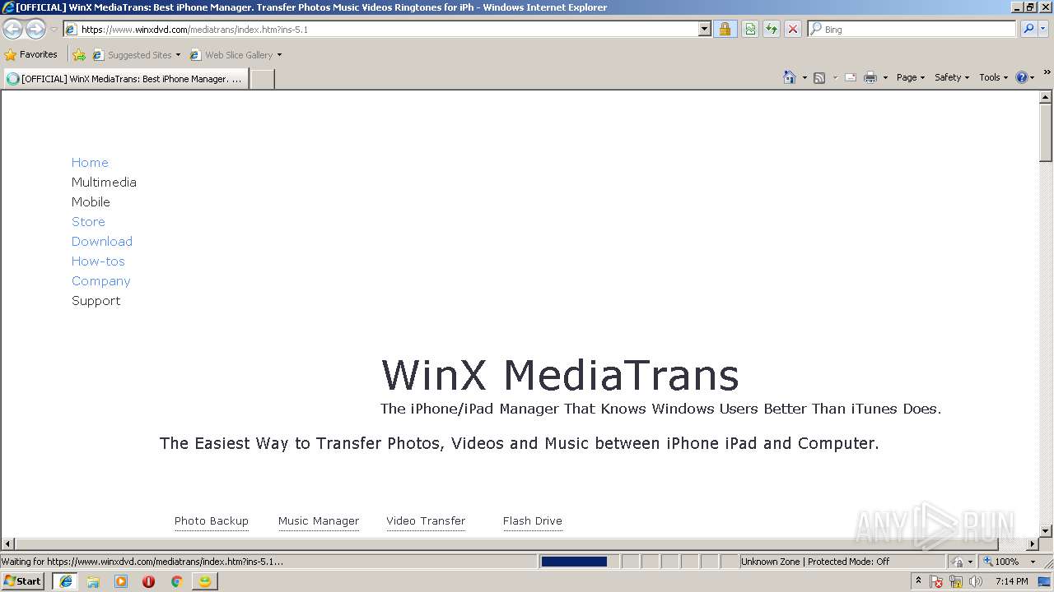This screenshot has width=1054, height=592.
Task: Open the How-tos link
Action: [98, 261]
